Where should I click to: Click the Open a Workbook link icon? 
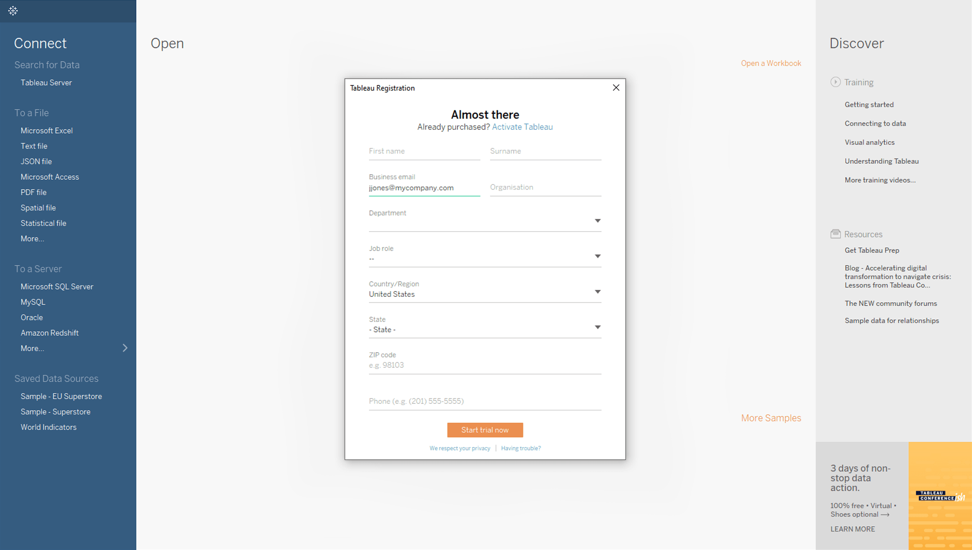coord(770,63)
